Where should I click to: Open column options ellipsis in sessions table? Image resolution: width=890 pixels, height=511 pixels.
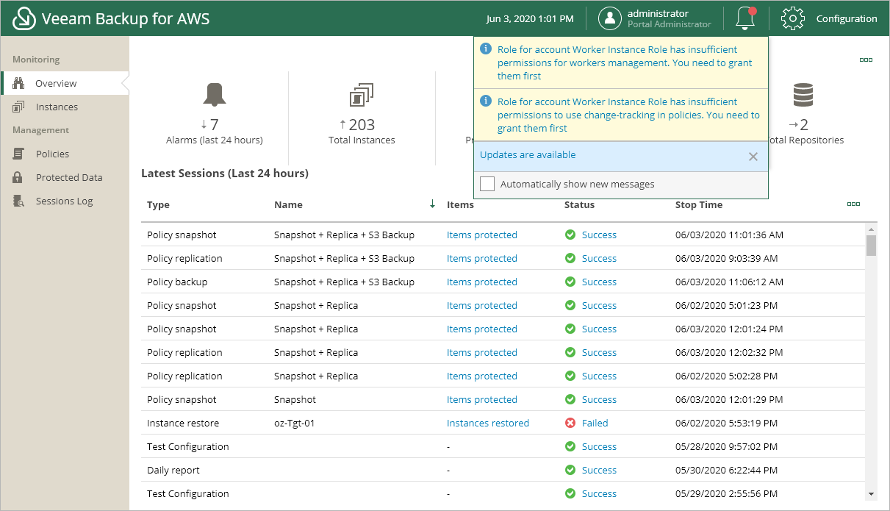point(853,204)
